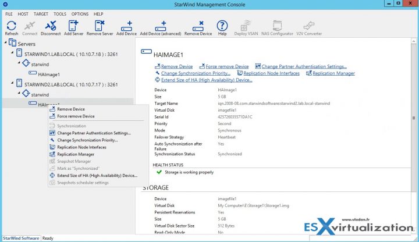This screenshot has height=242, width=419.
Task: Click the scrollbar up arrow in details pane
Action: 414,41
